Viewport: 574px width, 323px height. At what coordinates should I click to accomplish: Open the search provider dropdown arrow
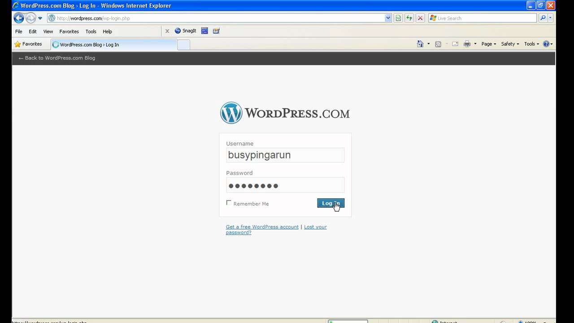[551, 18]
